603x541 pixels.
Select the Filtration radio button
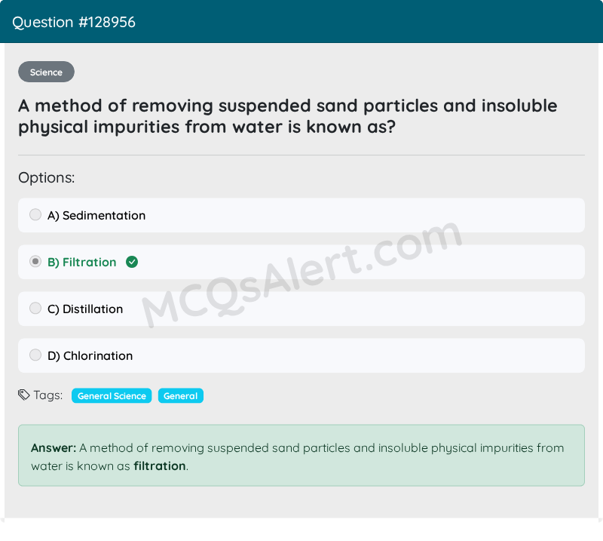[x=35, y=262]
